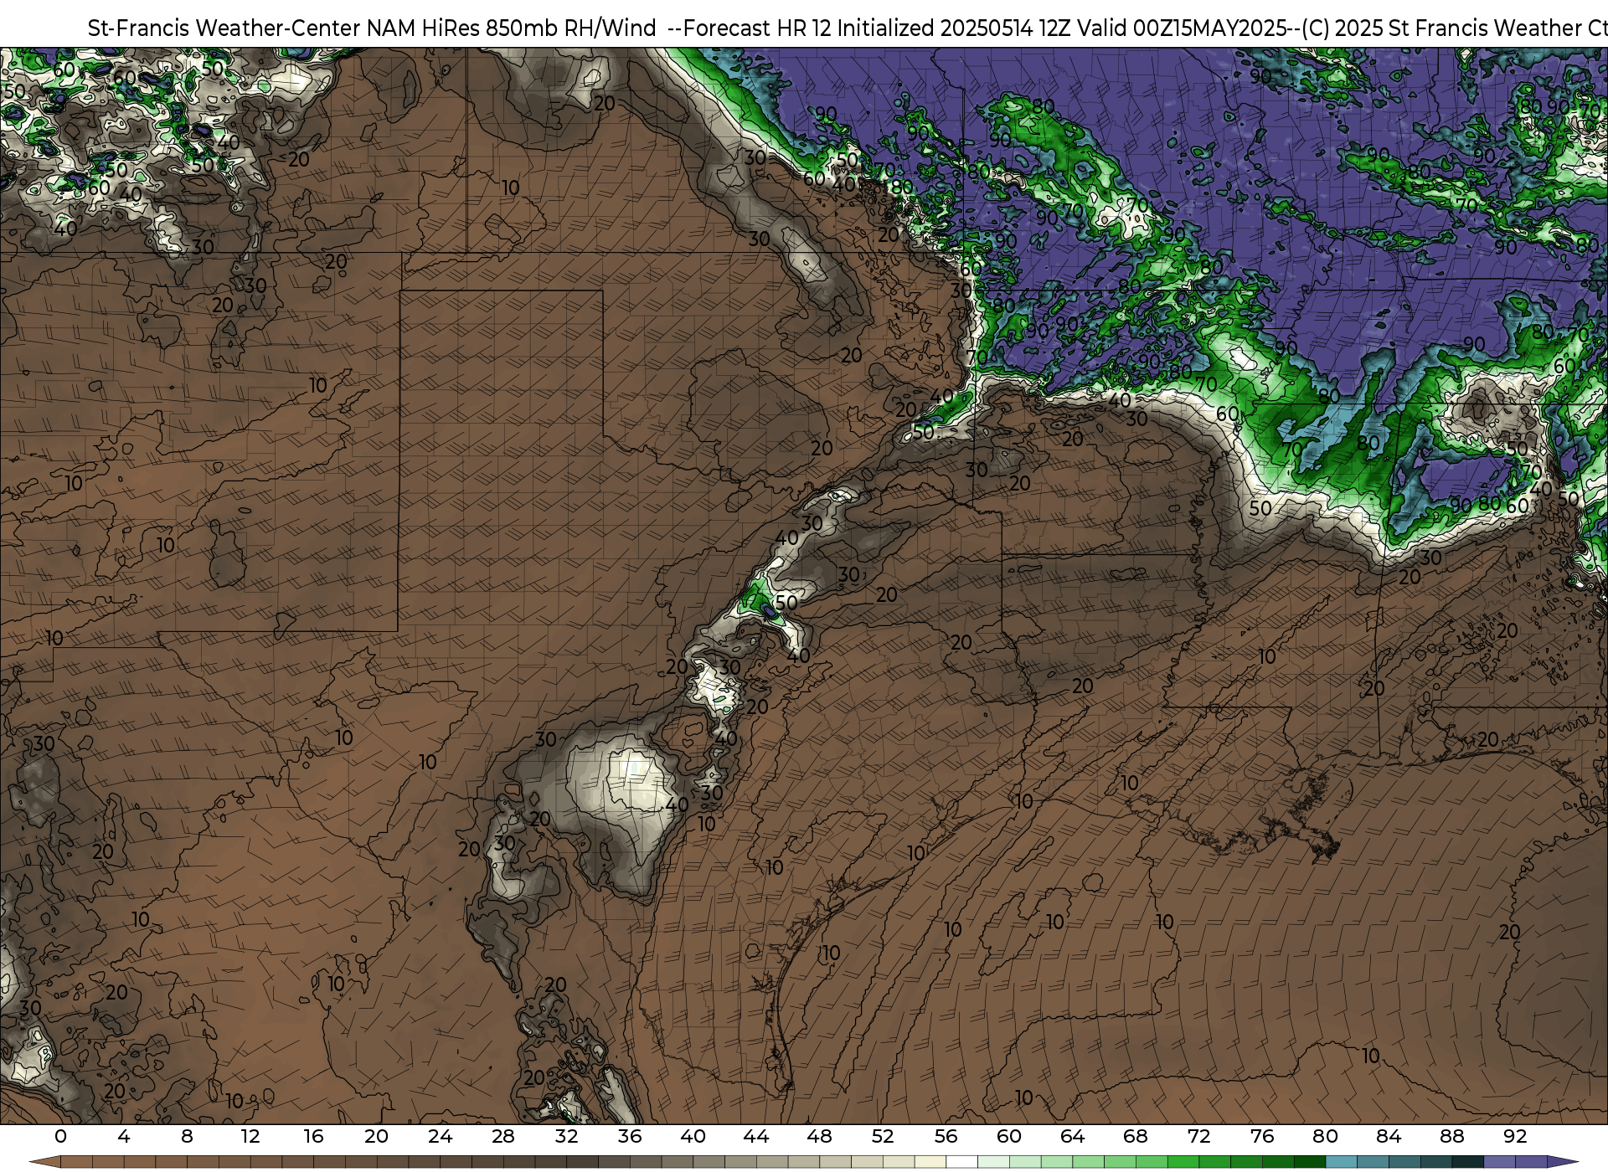
Task: Click the colorbar tick label '68'
Action: point(1136,1136)
